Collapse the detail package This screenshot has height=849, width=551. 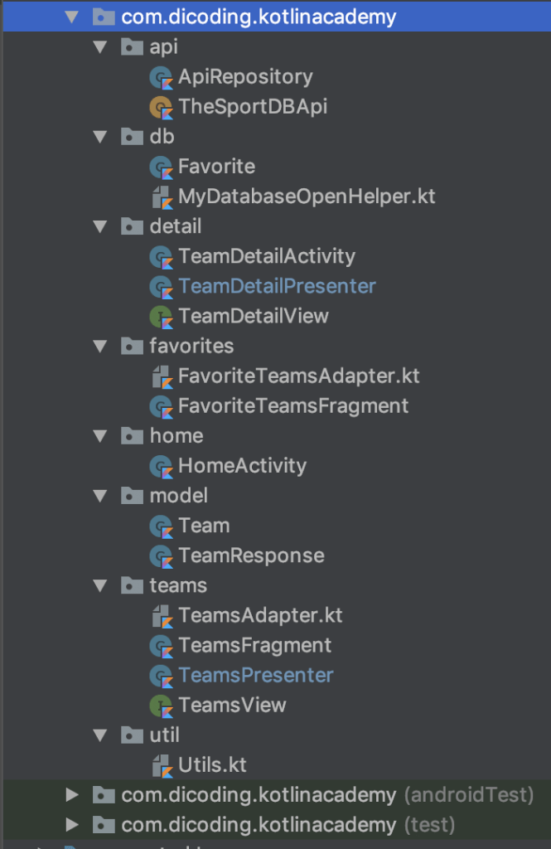100,226
